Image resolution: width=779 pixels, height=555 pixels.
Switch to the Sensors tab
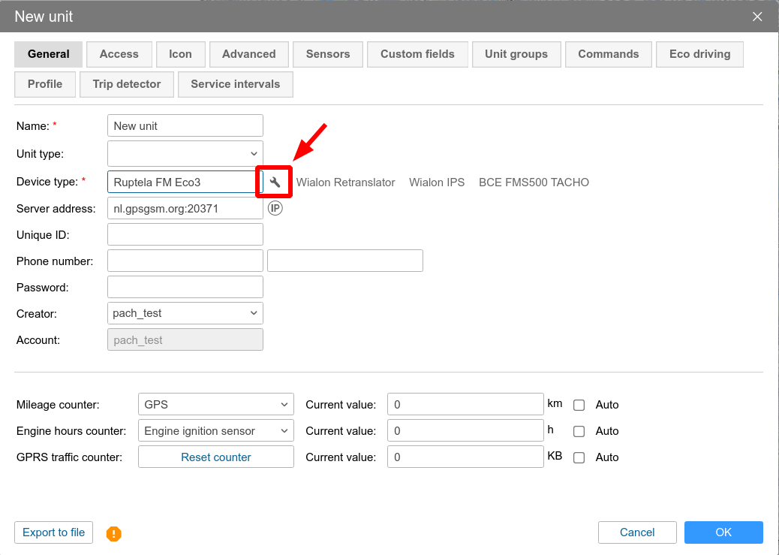[x=328, y=54]
